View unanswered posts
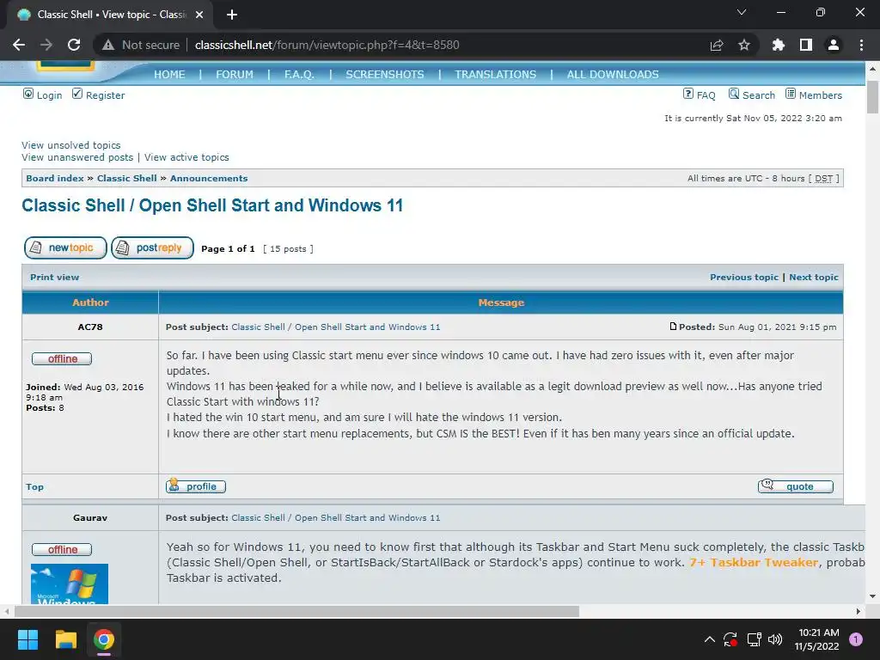The image size is (880, 660). point(77,157)
